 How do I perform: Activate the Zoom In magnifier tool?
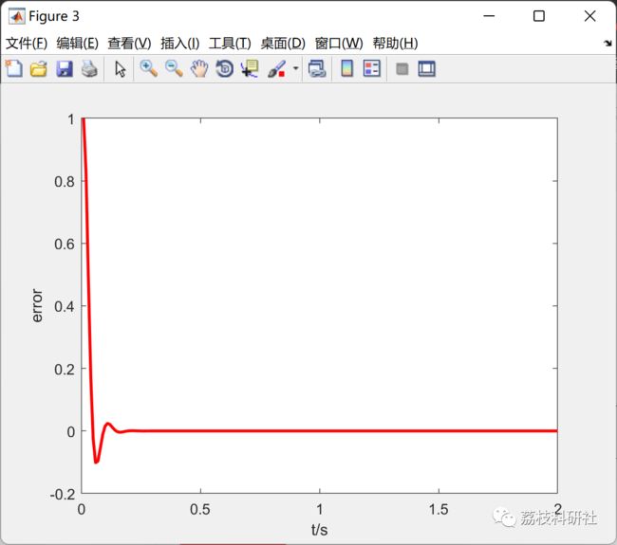click(149, 69)
